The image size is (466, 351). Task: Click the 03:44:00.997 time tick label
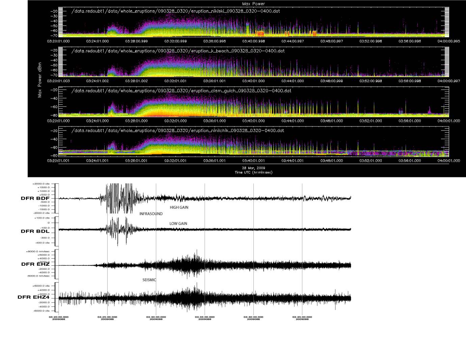pyautogui.click(x=293, y=41)
